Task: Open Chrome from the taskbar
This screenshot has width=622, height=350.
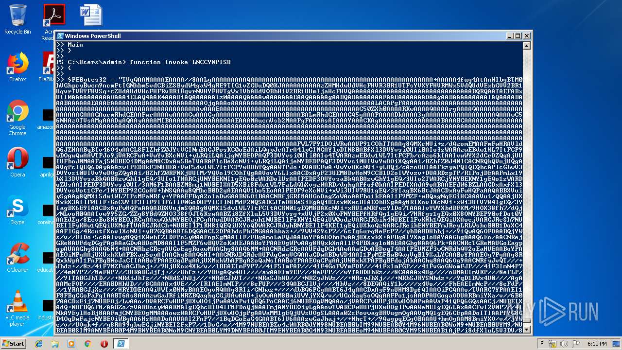Action: [87, 344]
